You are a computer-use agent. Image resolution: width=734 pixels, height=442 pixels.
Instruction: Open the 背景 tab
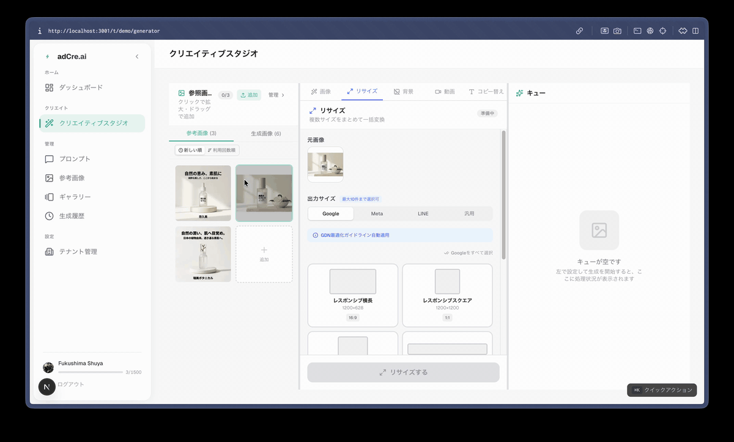[403, 92]
